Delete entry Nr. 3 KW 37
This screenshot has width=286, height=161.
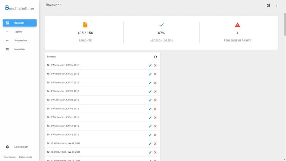[x=155, y=83]
